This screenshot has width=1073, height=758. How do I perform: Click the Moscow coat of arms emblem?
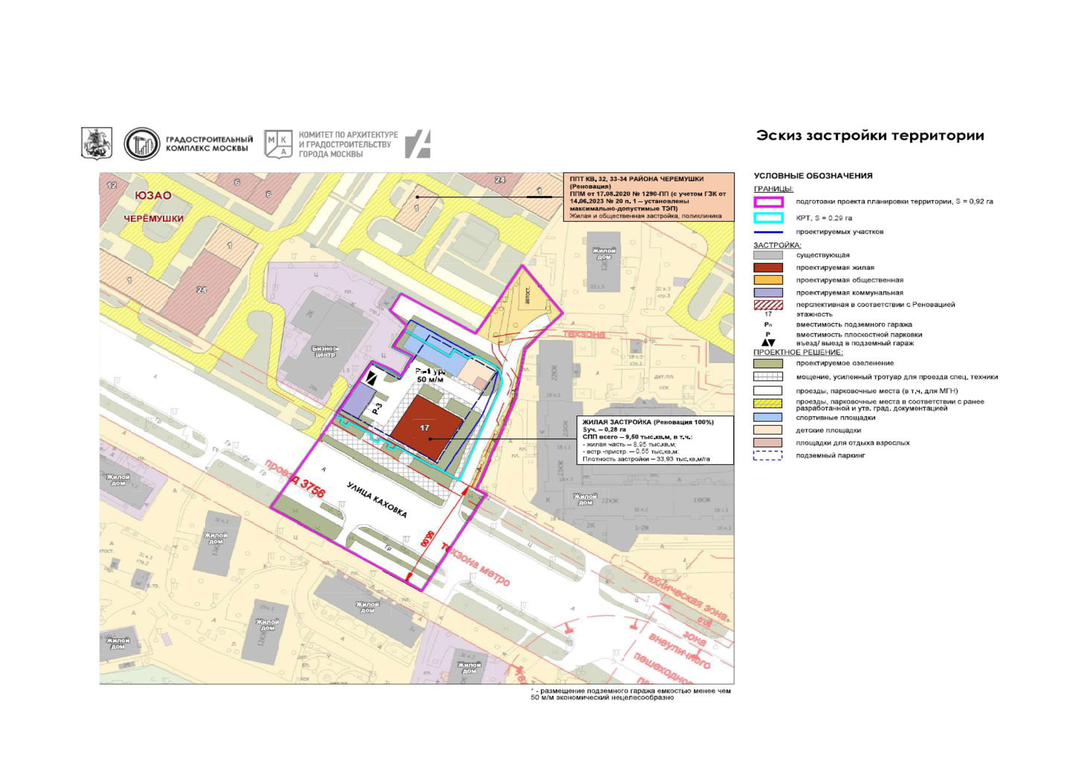pos(97,143)
